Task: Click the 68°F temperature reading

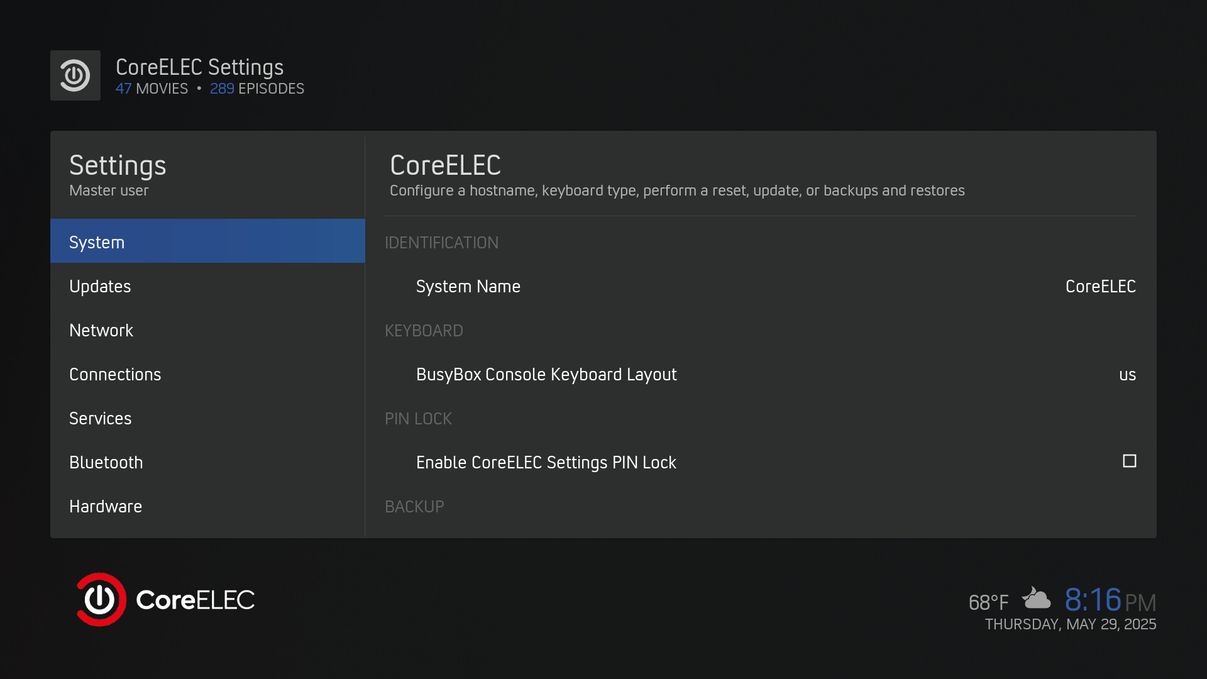Action: coord(988,603)
